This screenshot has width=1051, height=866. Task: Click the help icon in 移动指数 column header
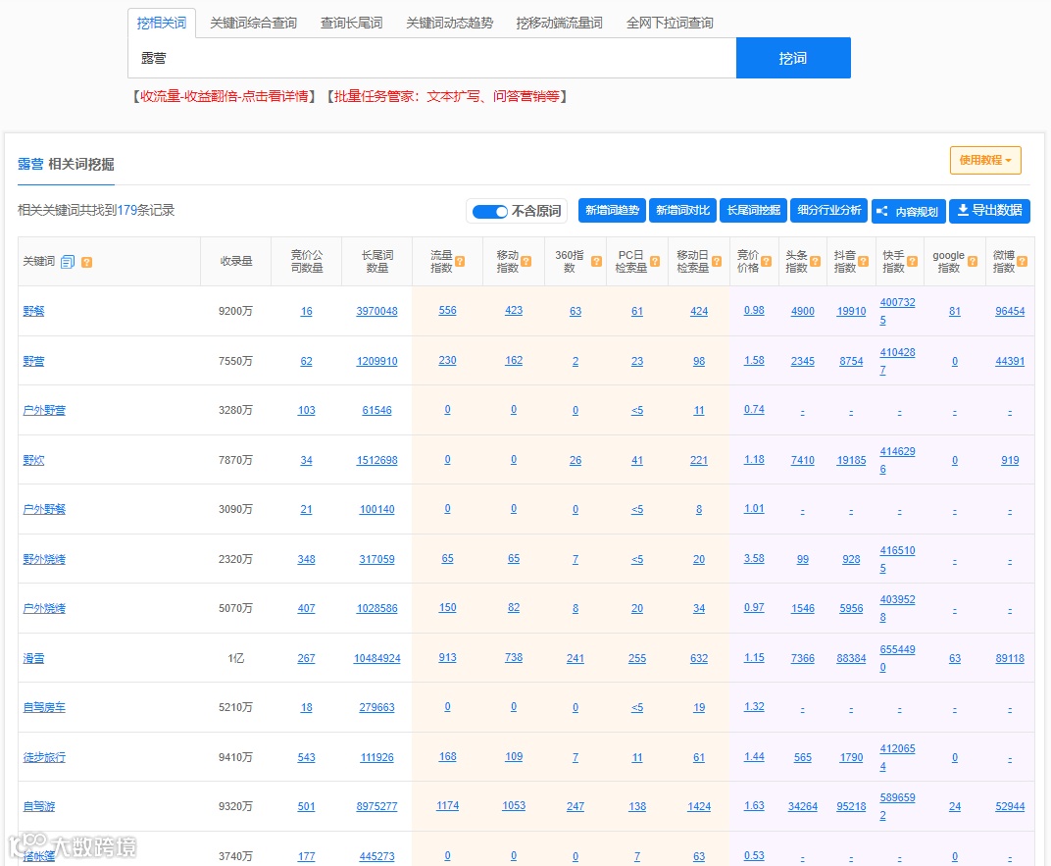(x=526, y=262)
